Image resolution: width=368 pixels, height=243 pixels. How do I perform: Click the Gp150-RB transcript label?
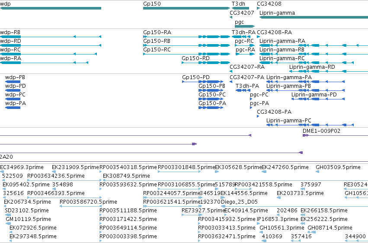click(157, 41)
